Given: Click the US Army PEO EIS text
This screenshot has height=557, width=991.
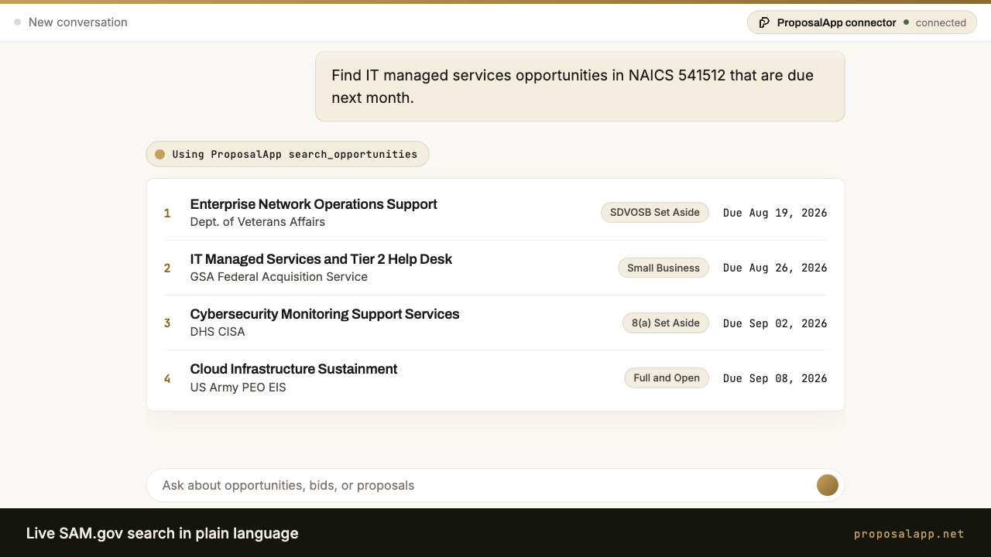Looking at the screenshot, I should (238, 387).
